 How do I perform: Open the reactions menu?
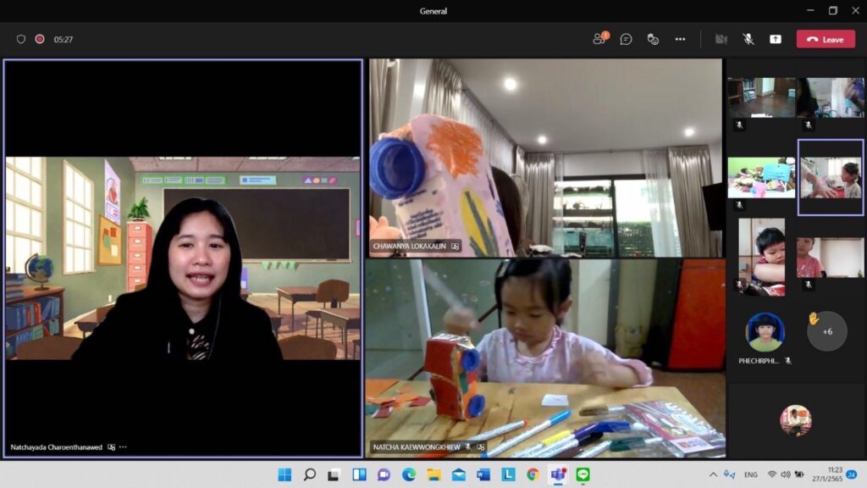click(653, 39)
